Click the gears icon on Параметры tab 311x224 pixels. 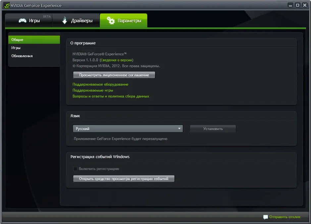click(111, 20)
